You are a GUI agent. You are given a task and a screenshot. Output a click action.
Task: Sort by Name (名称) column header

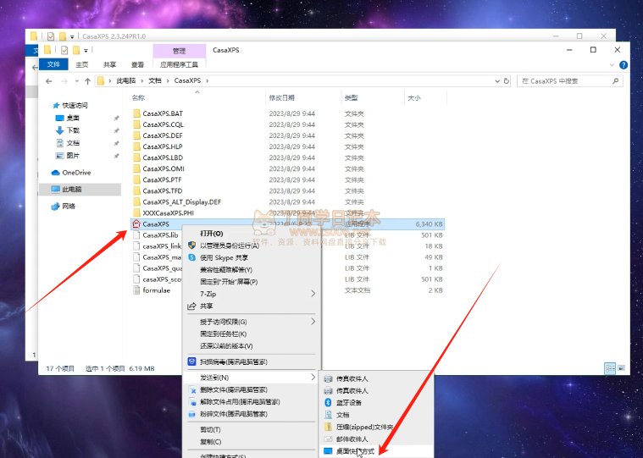click(x=138, y=98)
